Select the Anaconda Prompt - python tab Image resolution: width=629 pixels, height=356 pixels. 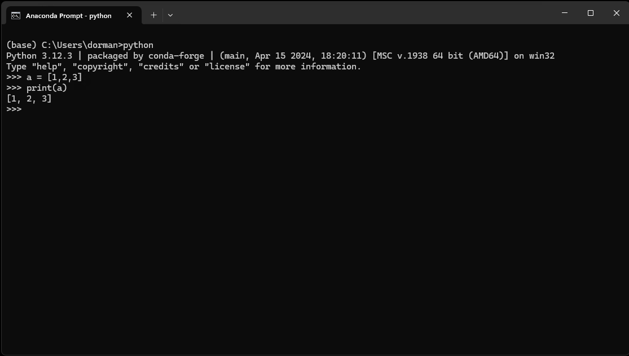click(68, 15)
